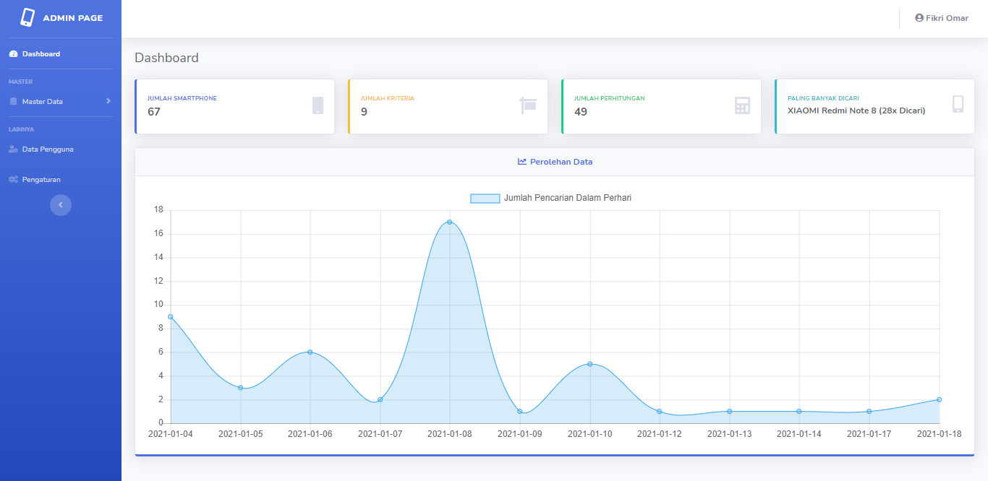
Task: Click the legend color box for Jumlah Pencarian
Action: [485, 198]
